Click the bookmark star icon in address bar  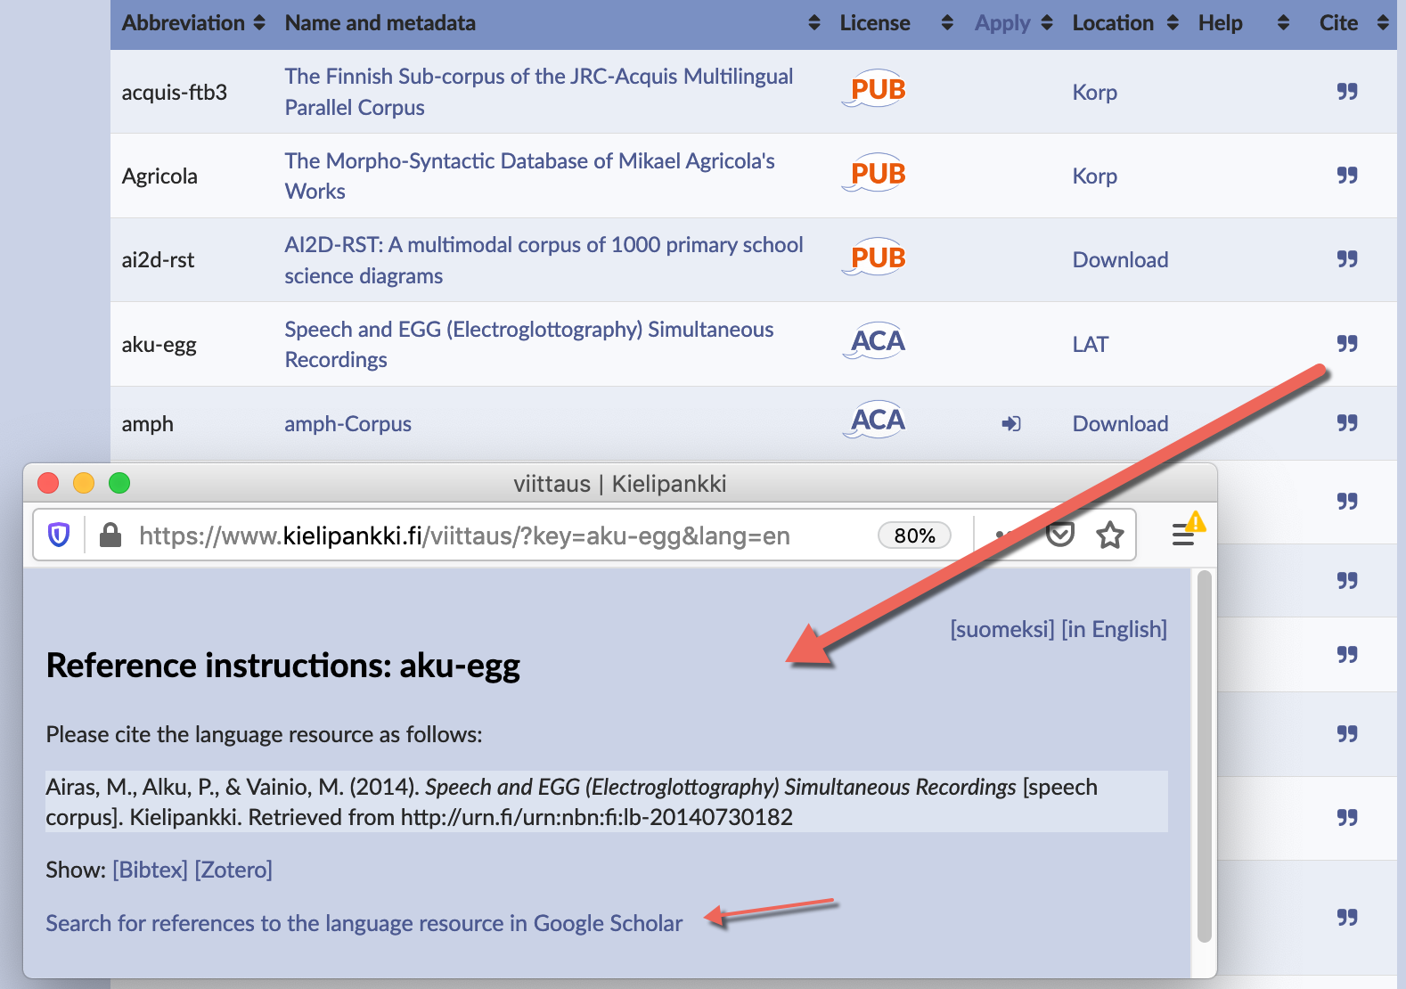(x=1109, y=535)
